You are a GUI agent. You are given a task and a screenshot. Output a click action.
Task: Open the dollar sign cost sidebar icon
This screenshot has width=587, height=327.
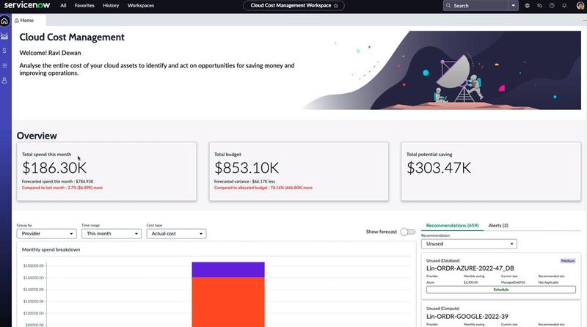click(x=4, y=51)
